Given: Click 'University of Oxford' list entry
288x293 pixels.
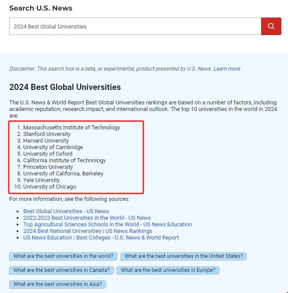Looking at the screenshot, I should pyautogui.click(x=48, y=154).
